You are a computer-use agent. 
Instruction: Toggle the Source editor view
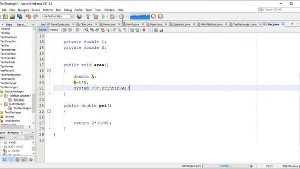coord(43,30)
